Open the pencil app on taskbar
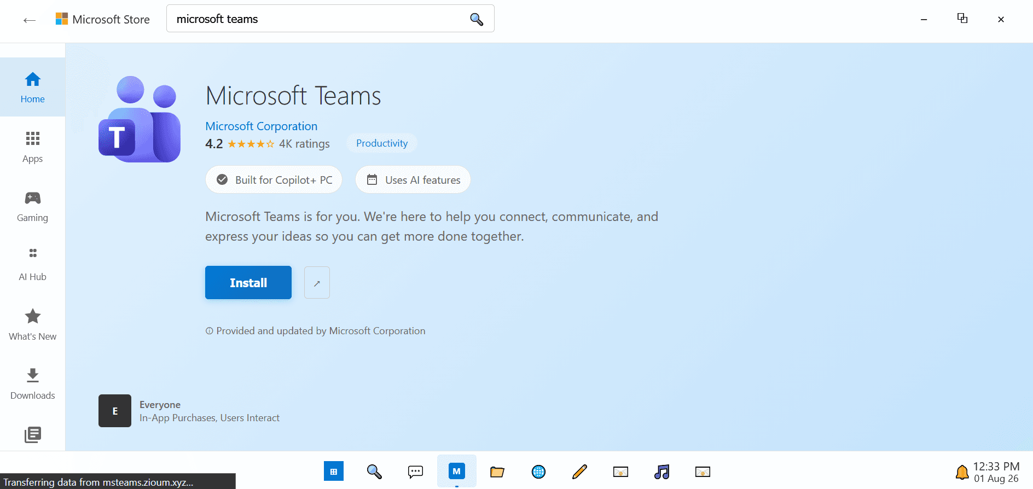 click(580, 471)
